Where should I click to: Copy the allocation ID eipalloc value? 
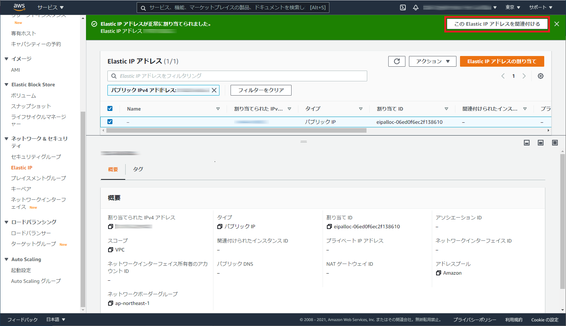pos(329,226)
